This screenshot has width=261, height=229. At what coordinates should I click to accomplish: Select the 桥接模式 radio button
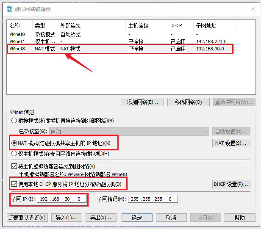coord(14,121)
